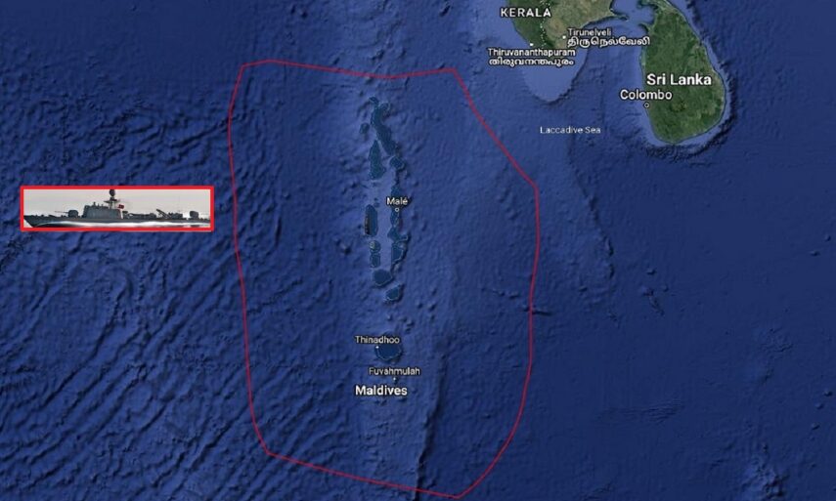Click the Laccadive Sea label
836x501 pixels.
click(570, 130)
